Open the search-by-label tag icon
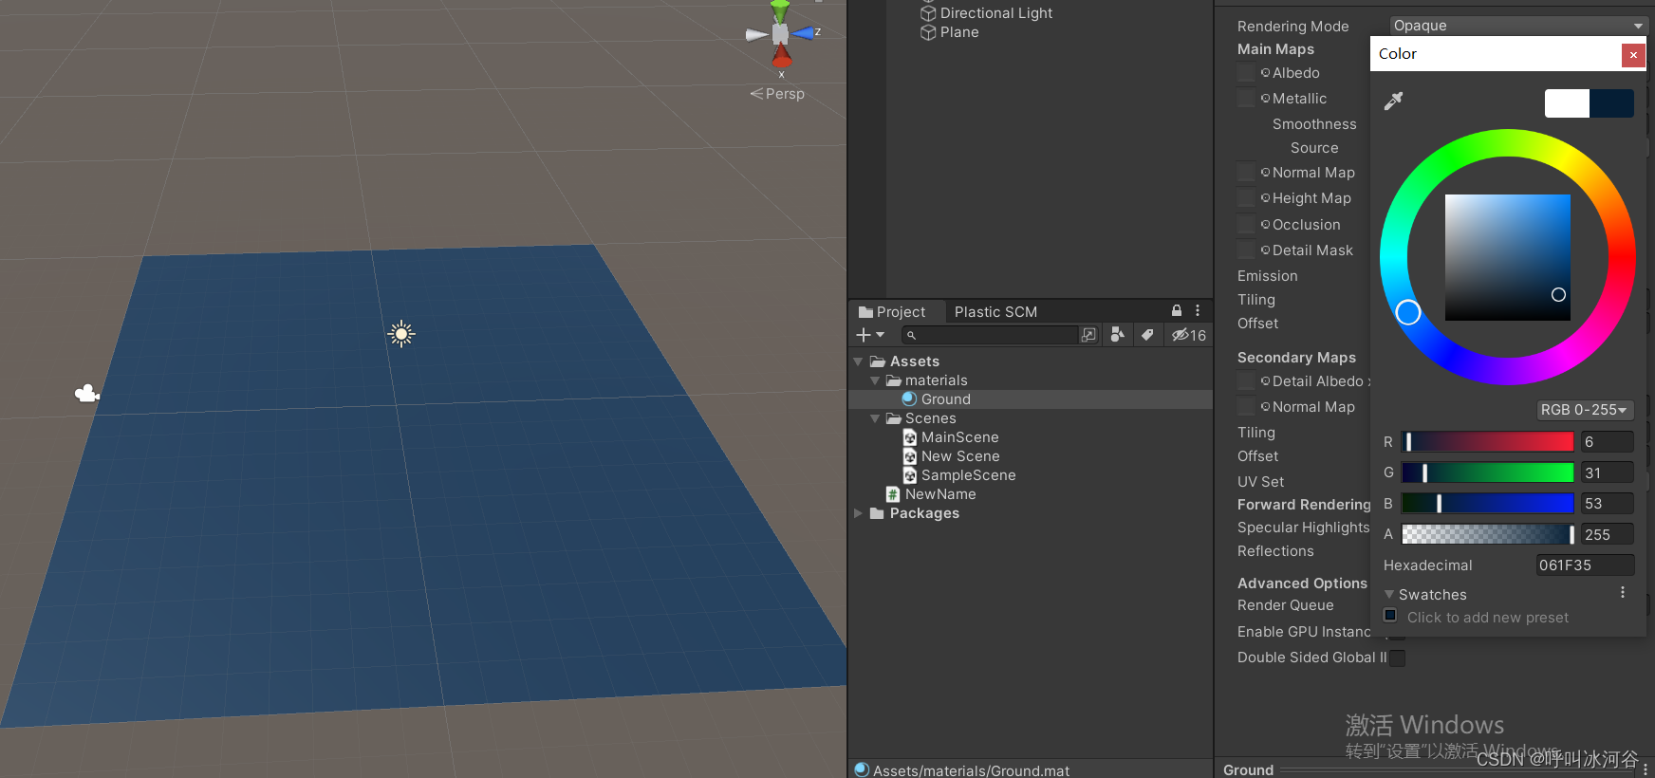This screenshot has height=778, width=1655. 1147,334
